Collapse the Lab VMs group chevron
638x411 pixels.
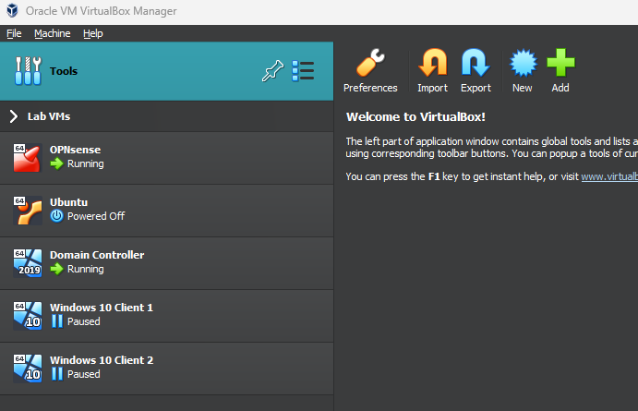(x=14, y=116)
